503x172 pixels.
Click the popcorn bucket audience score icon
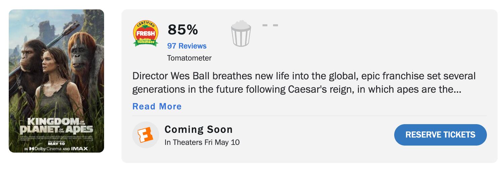click(241, 33)
